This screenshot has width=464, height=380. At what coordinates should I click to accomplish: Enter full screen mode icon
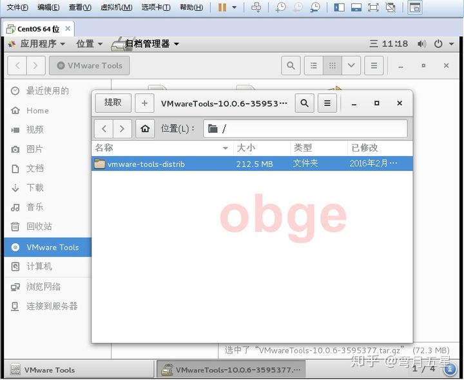click(373, 7)
